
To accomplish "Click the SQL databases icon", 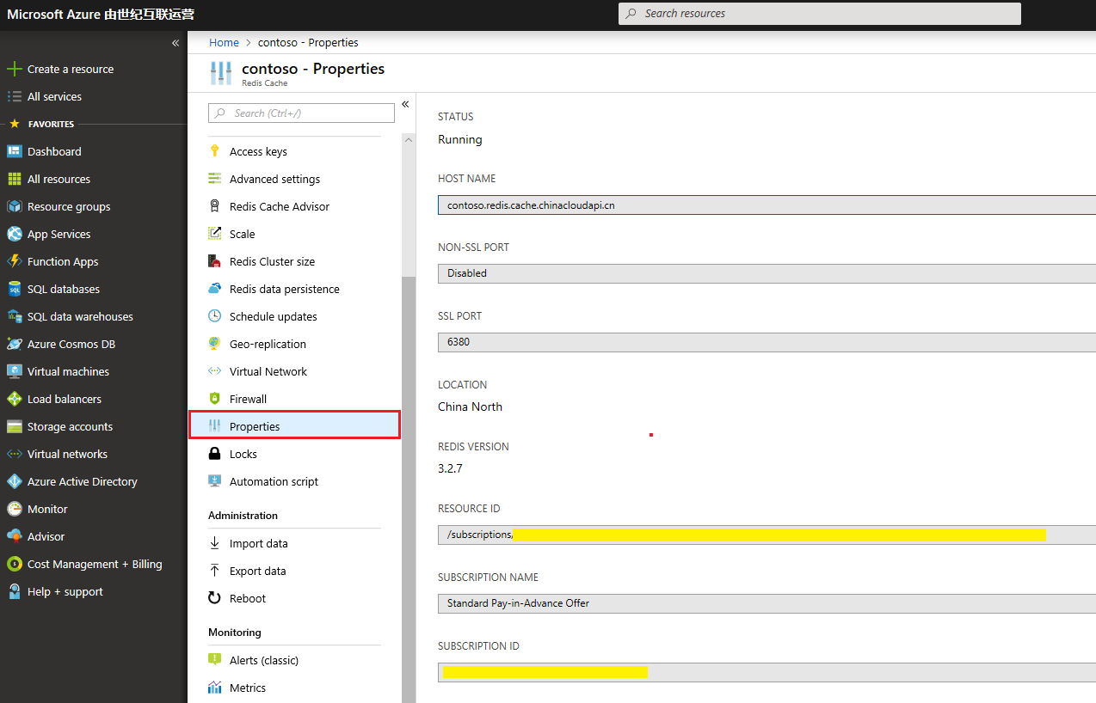I will [x=14, y=289].
